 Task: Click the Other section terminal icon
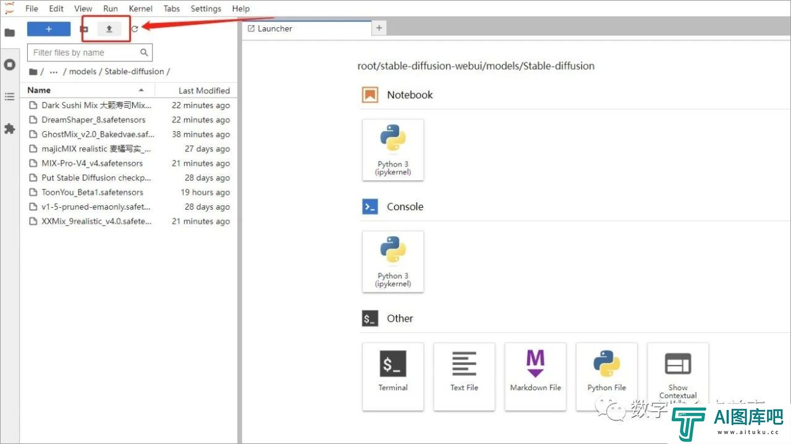click(x=370, y=318)
